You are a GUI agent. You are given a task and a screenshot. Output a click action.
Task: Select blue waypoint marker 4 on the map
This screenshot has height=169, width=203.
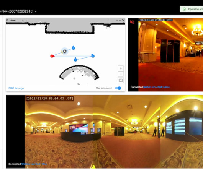pyautogui.click(x=75, y=59)
